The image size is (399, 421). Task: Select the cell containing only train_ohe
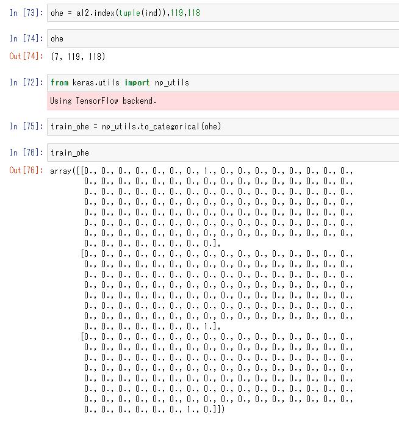[223, 153]
